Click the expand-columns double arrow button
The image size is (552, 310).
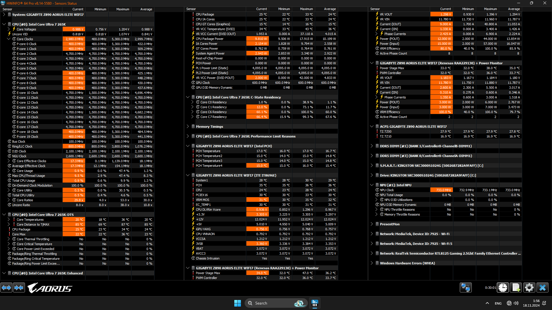(6, 287)
